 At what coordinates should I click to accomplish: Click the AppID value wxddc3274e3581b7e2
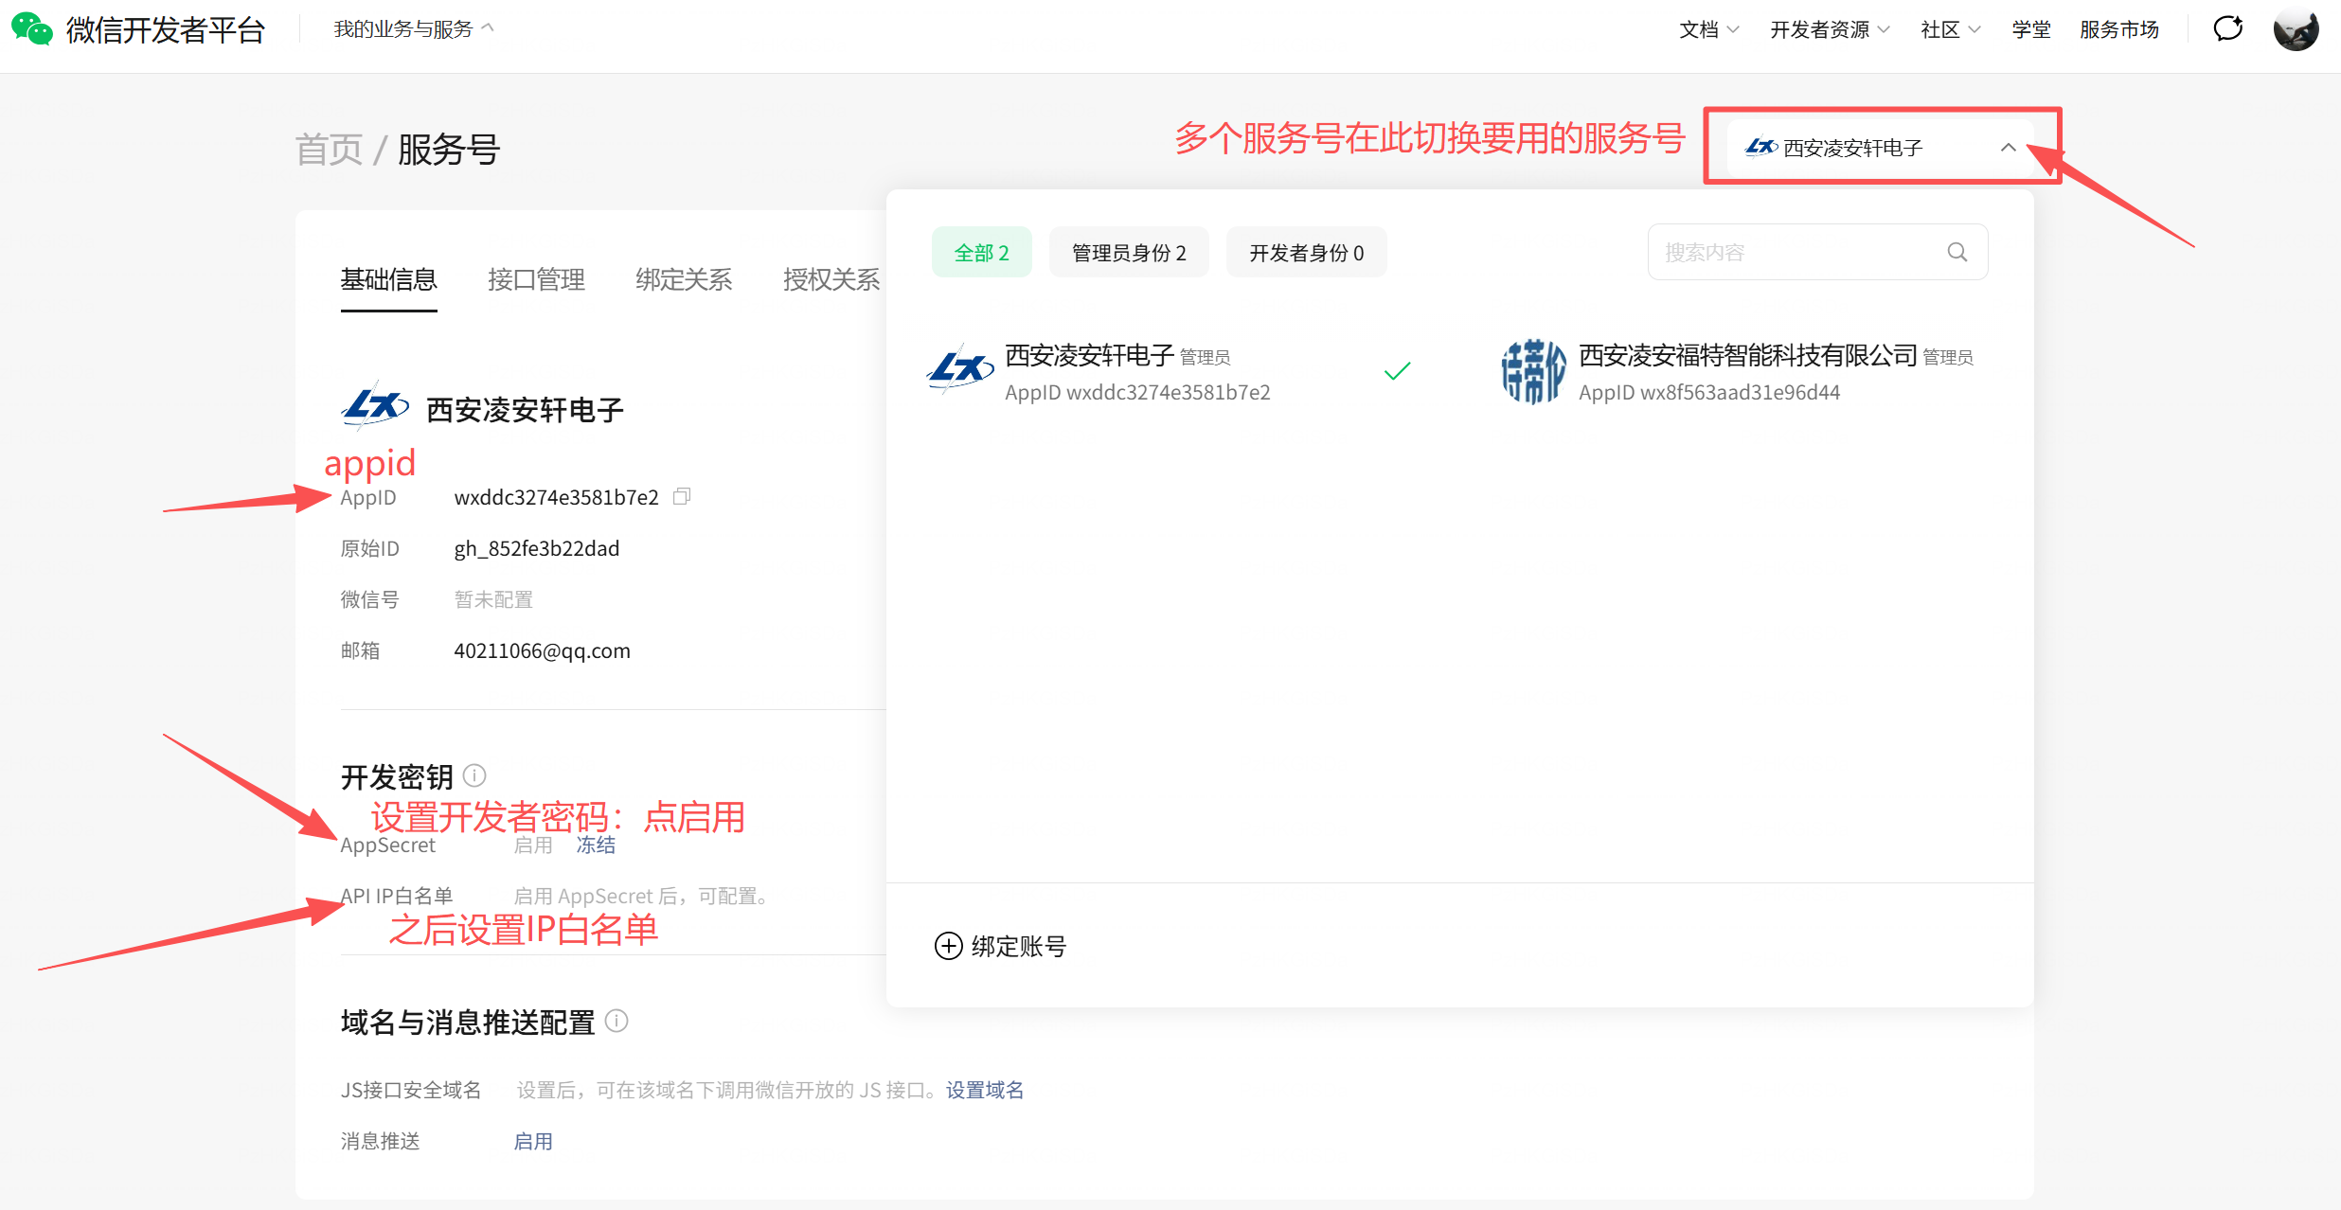click(556, 497)
